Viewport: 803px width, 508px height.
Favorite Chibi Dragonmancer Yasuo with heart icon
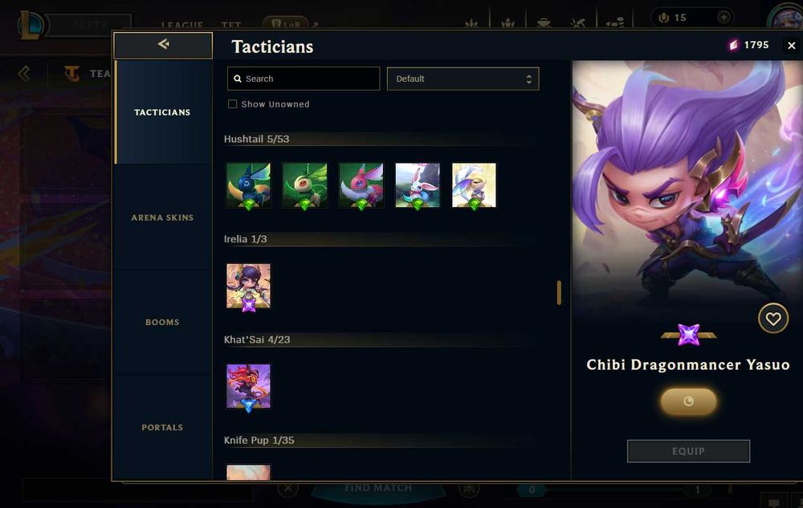[772, 319]
